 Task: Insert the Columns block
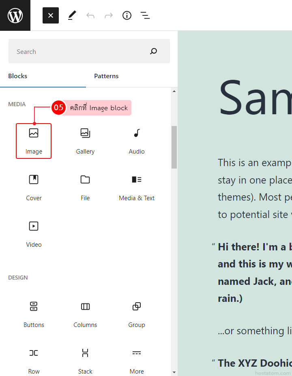click(x=85, y=314)
